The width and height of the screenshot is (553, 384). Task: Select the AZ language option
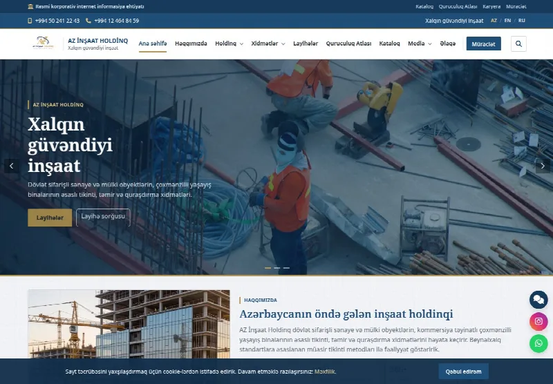pyautogui.click(x=494, y=21)
